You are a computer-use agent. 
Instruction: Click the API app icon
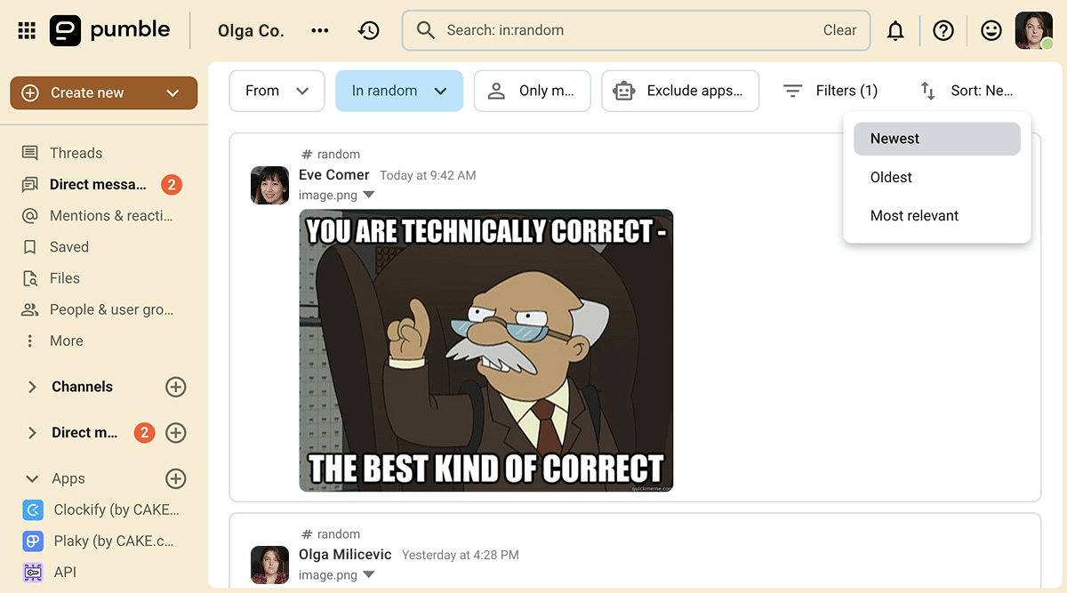33,572
